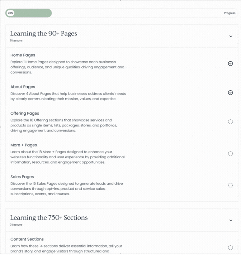Click the Home Pages completed checkmark icon

230,63
